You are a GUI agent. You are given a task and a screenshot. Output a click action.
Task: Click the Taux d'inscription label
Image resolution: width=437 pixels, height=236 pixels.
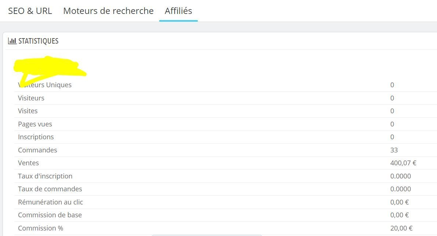coord(45,176)
